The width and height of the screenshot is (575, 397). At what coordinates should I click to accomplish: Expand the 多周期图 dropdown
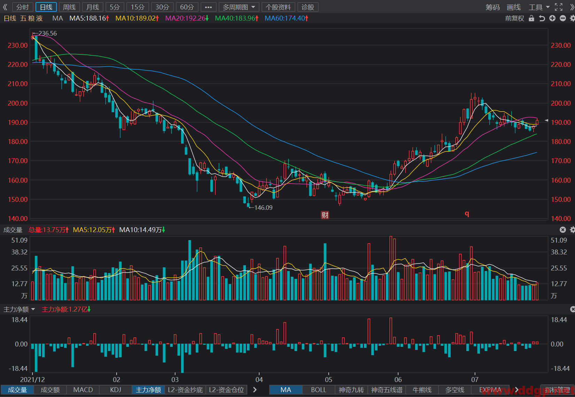pyautogui.click(x=239, y=7)
